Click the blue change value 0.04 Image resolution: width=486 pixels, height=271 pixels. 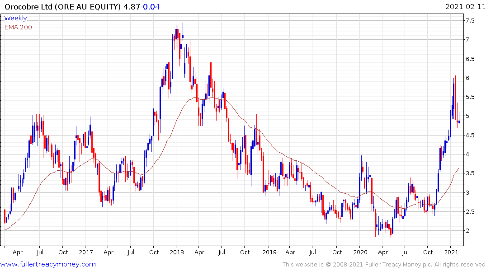[151, 6]
